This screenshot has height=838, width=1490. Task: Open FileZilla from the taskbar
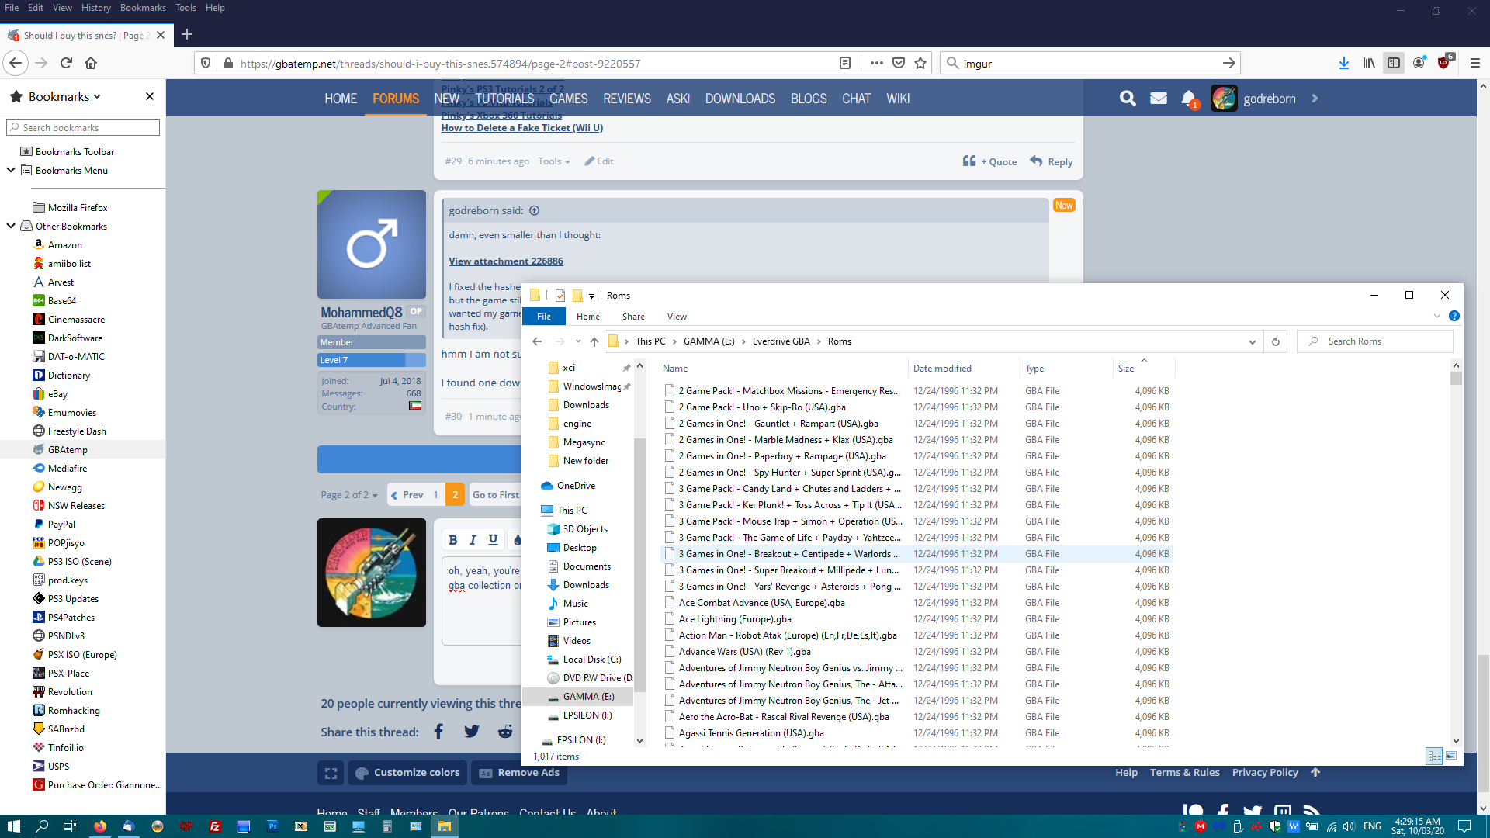(x=215, y=826)
